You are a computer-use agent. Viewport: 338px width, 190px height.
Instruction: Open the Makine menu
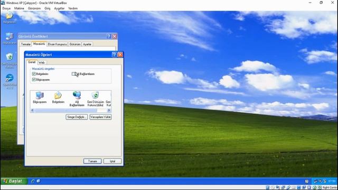point(19,8)
